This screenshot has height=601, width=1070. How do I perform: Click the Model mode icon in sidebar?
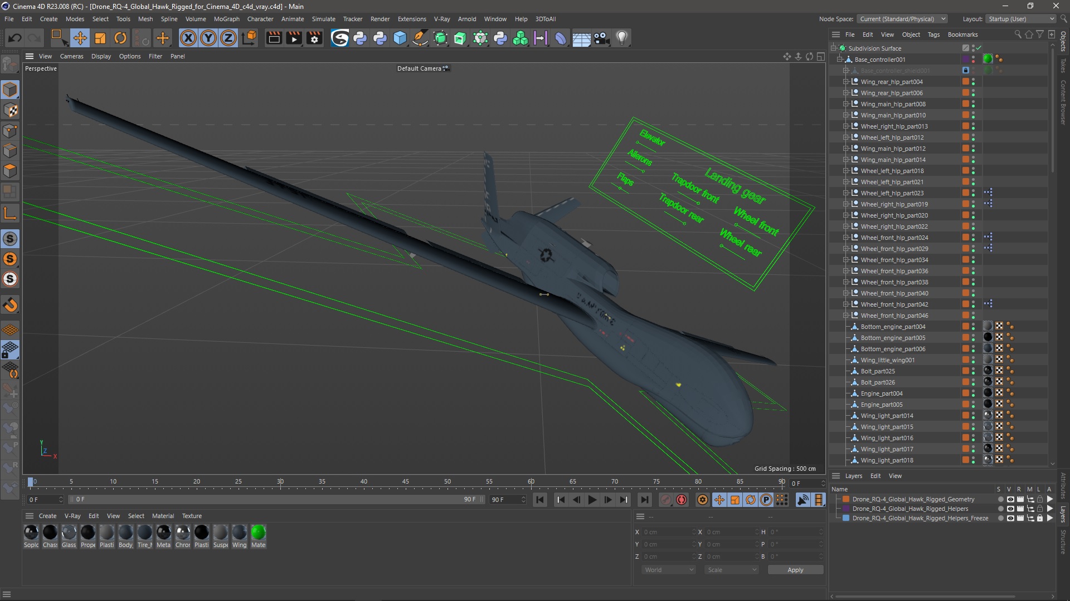point(10,90)
